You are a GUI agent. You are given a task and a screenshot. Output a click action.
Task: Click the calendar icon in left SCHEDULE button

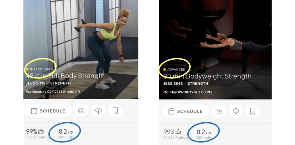(34, 111)
